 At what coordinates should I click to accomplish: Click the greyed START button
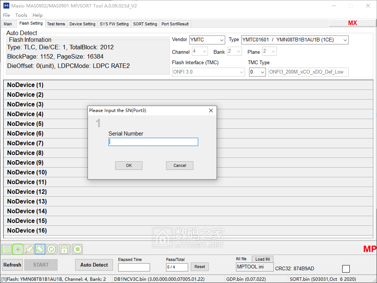click(x=41, y=265)
